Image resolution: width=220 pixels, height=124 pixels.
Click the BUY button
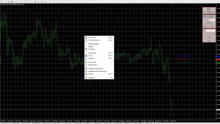206,27
